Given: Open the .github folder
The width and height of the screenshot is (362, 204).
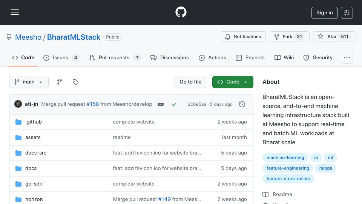Looking at the screenshot, I should (34, 122).
